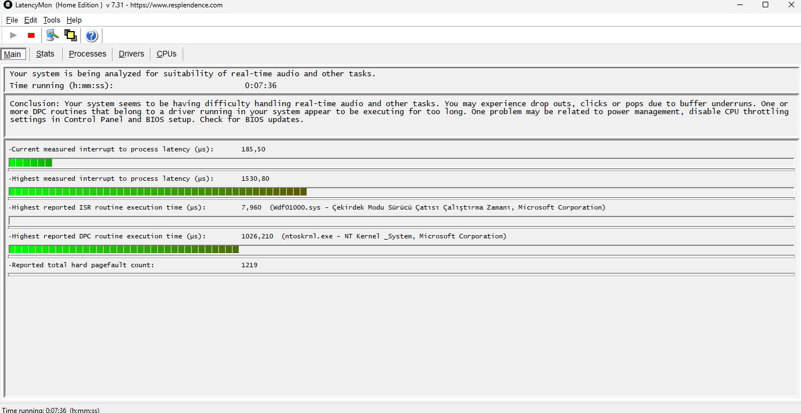Click the highest latency value 1530,80

click(255, 179)
